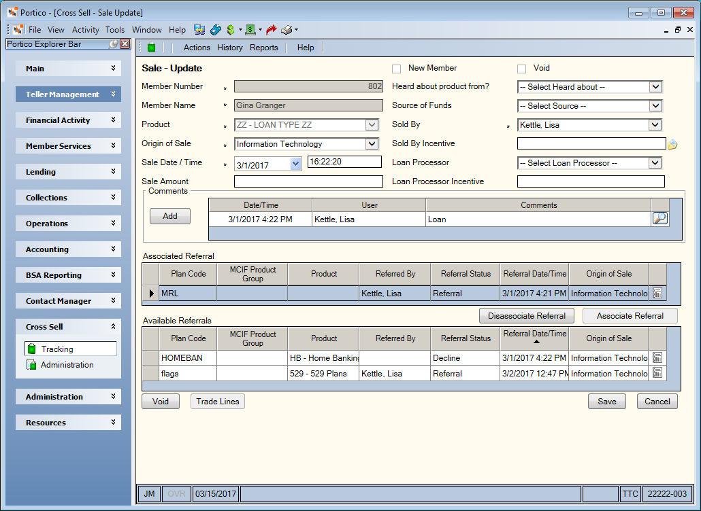The image size is (701, 511).
Task: Click the blue card reader toolbar icon
Action: click(x=216, y=30)
